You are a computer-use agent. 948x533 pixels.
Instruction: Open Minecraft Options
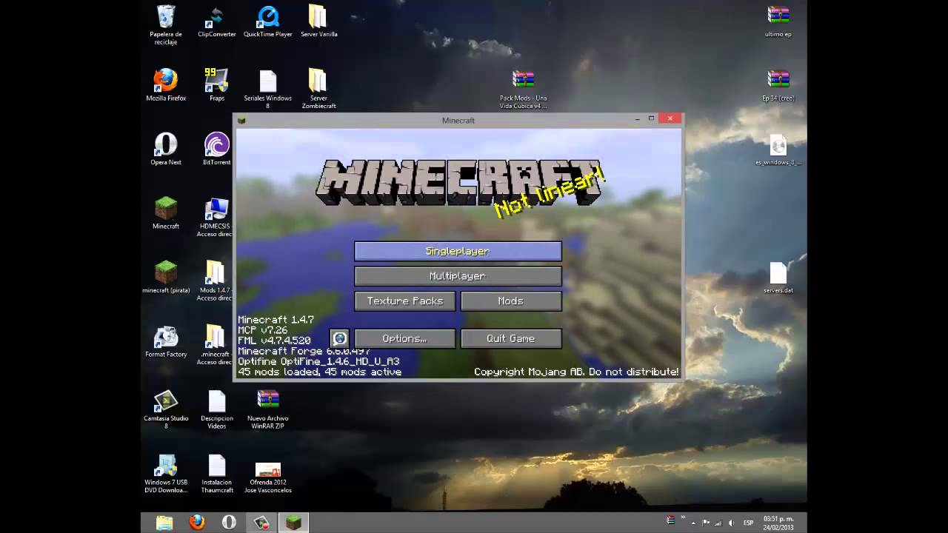[404, 338]
